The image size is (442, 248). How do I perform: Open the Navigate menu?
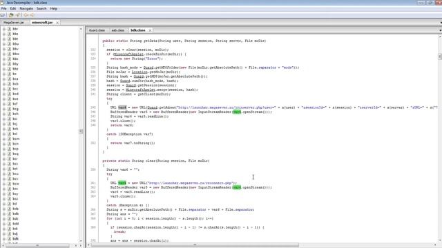(x=26, y=9)
